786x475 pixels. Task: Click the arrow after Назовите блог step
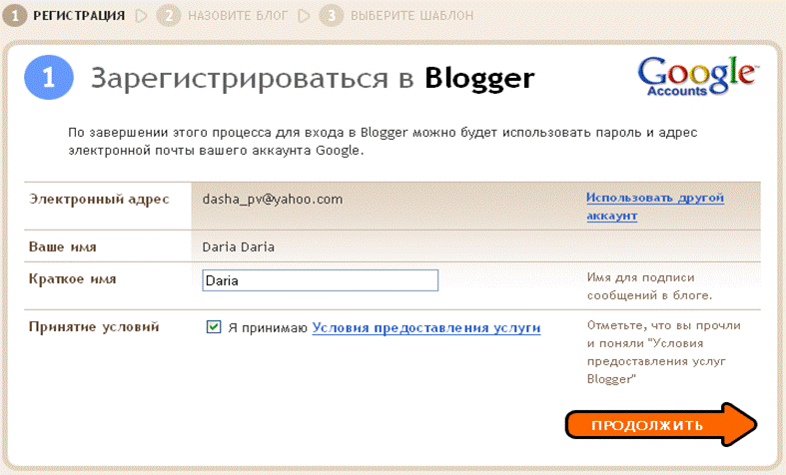click(304, 16)
